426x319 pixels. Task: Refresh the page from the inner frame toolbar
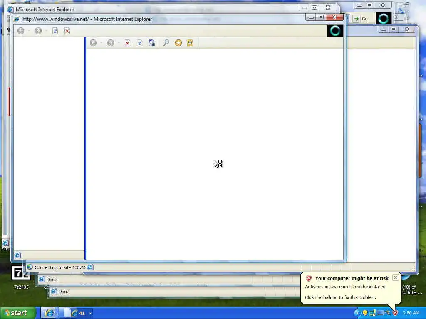coord(140,43)
